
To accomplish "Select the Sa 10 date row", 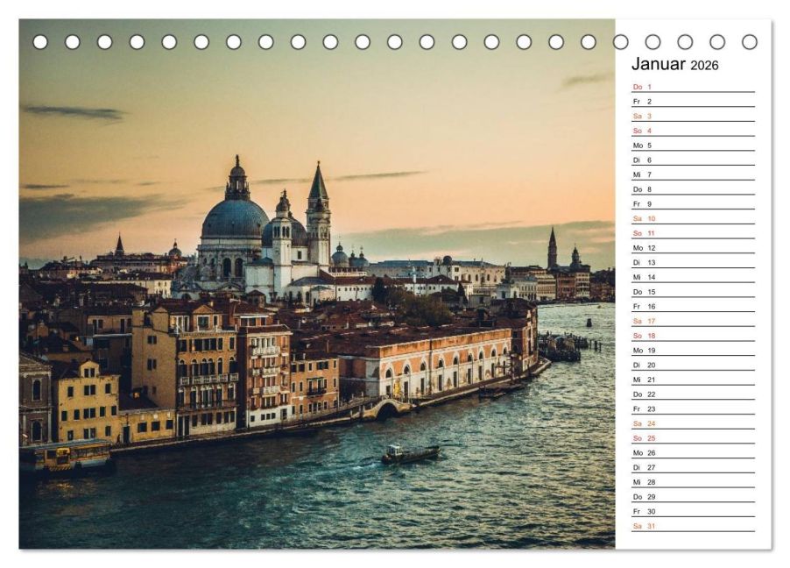I will pos(693,218).
